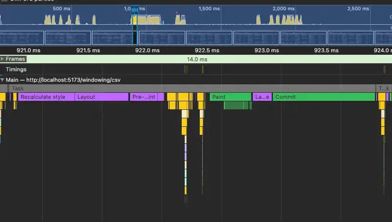Expand the Frames track triangle
Viewport: 392px width, 222px height.
pos(2,59)
